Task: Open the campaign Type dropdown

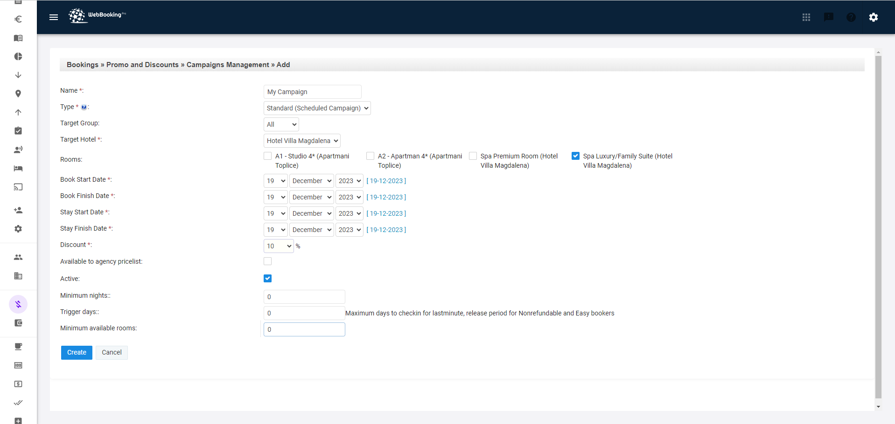Action: click(317, 108)
